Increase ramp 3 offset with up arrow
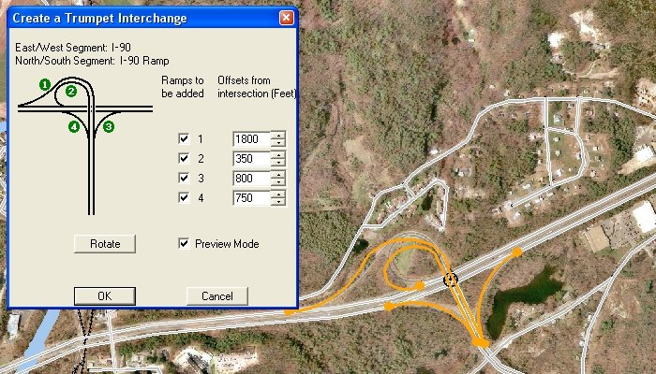The height and width of the screenshot is (374, 656). click(277, 174)
